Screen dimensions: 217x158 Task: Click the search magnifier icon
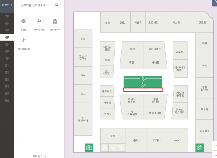click(56, 5)
